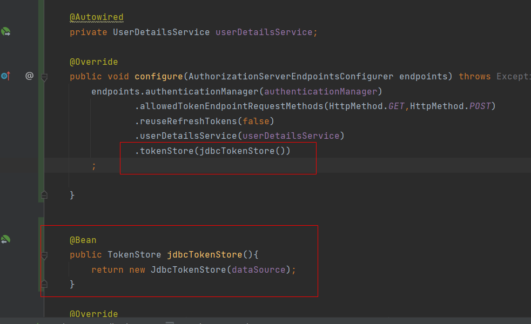This screenshot has width=531, height=324.
Task: Click the HttpMethod.POST constant
Action: click(x=480, y=106)
